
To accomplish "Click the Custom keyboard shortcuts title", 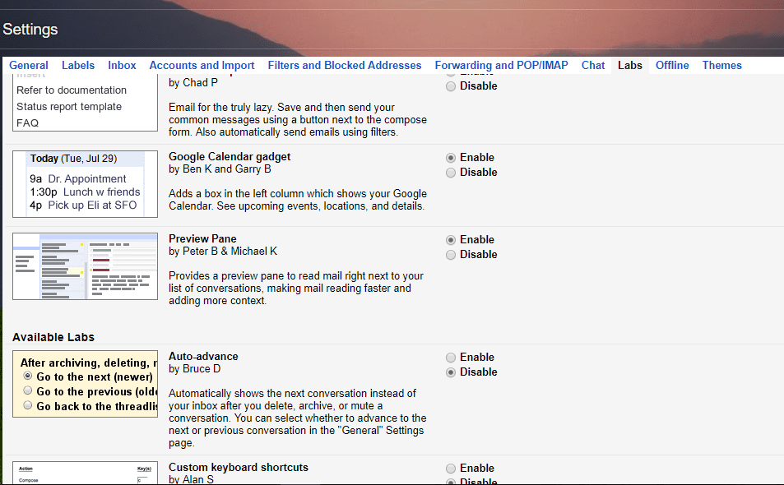I will pos(239,468).
